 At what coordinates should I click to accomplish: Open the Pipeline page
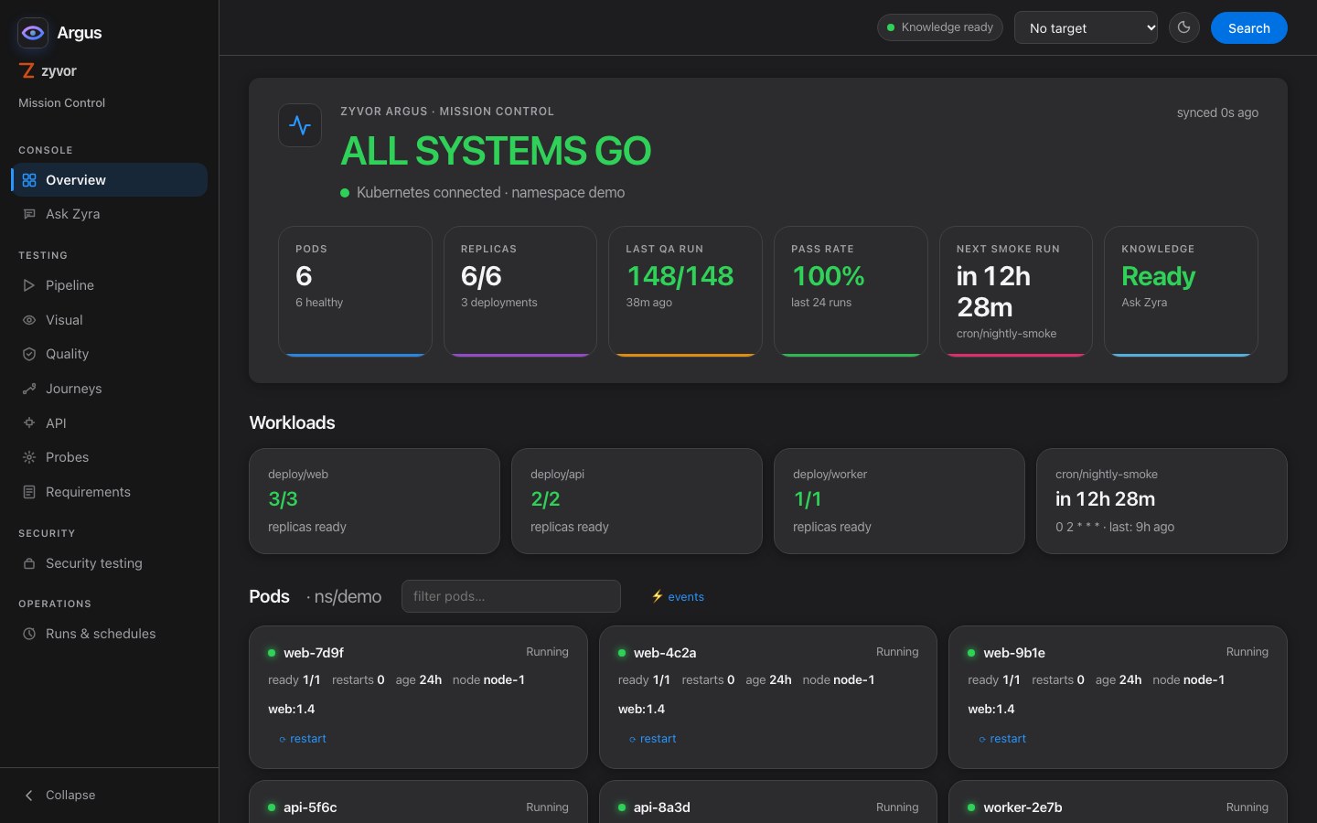tap(110, 285)
